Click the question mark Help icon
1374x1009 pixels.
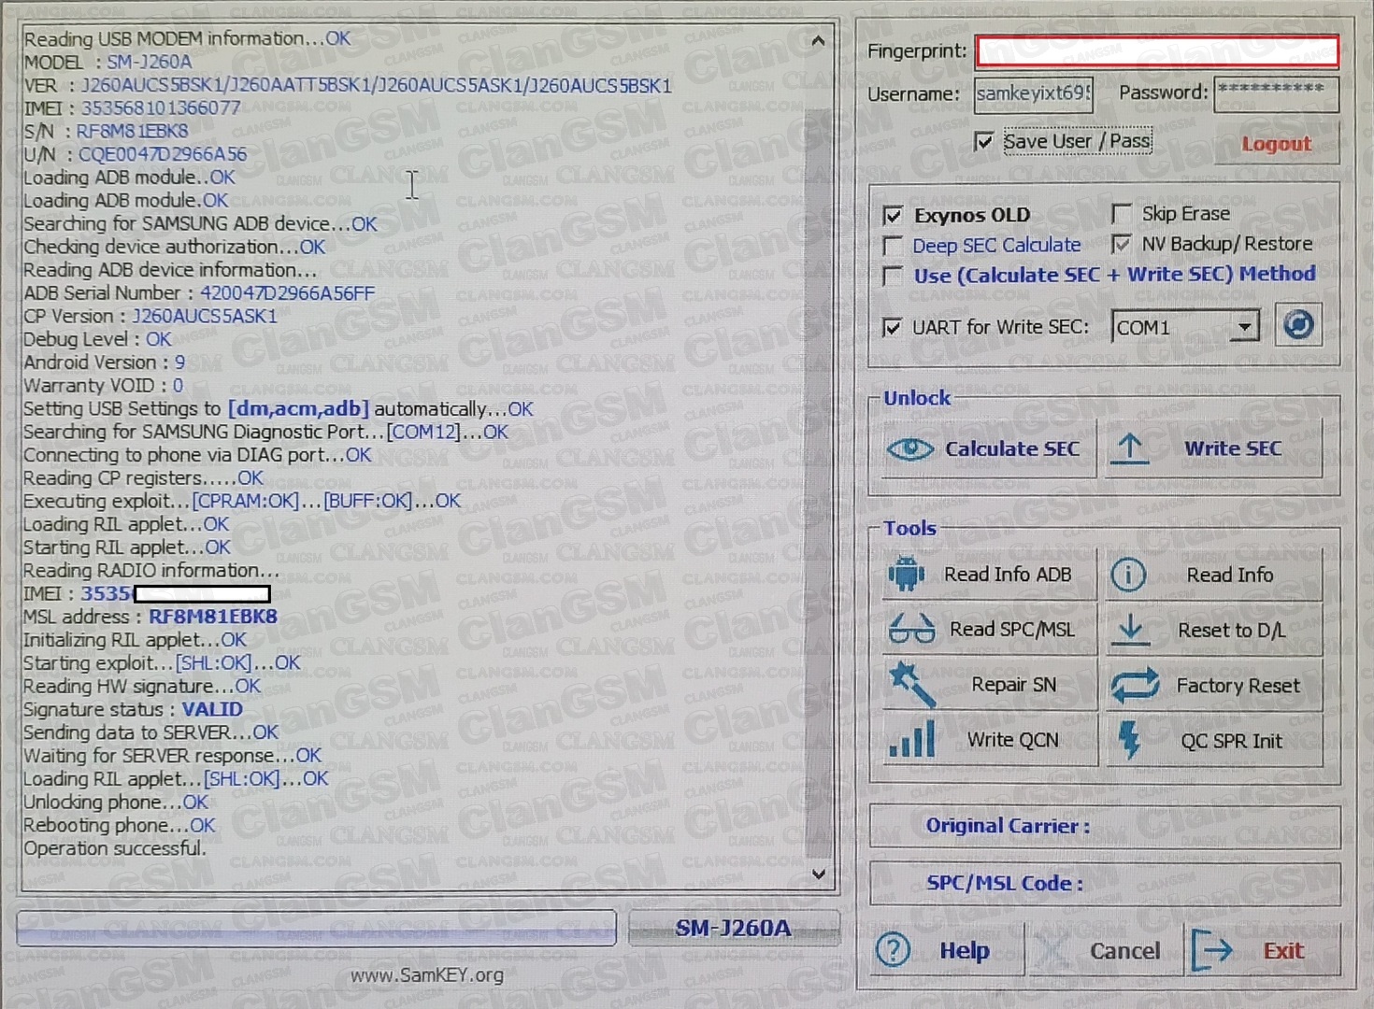click(893, 950)
